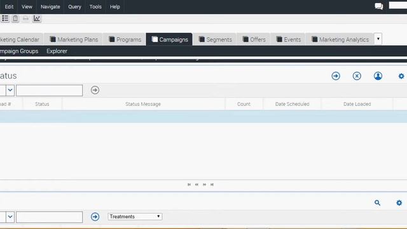Viewport: 407px width, 229px height.
Task: Open the View menu
Action: coord(27,7)
